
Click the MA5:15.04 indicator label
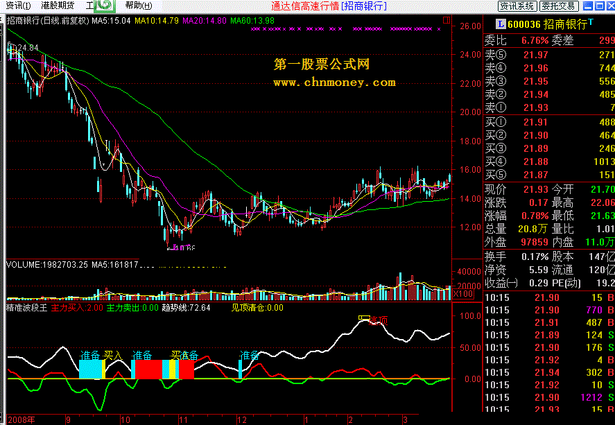click(111, 21)
